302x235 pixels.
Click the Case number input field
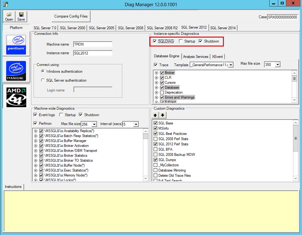(283, 17)
